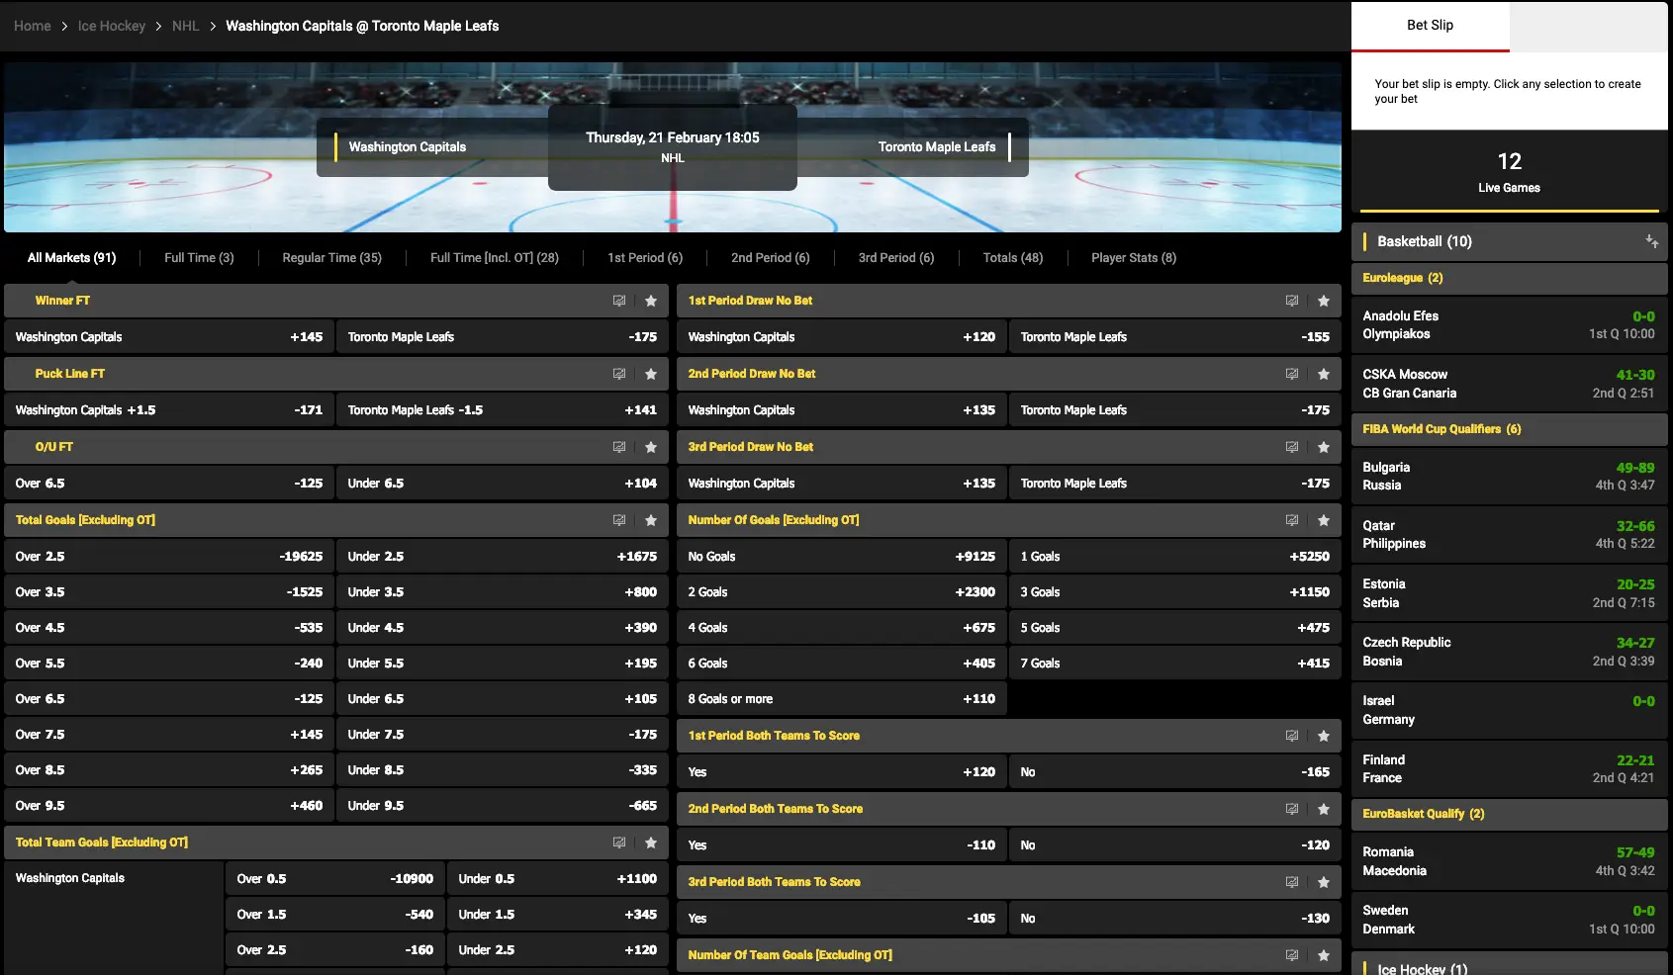Pick Yes +120 for 1st Period Both Teams
Viewport: 1673px width, 975px height.
coord(842,772)
